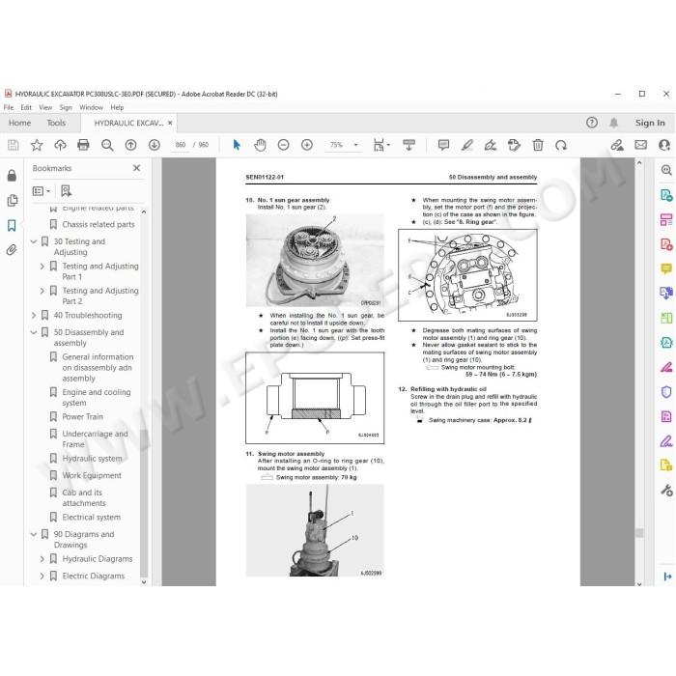Open the Power Train bookmark

(82, 417)
